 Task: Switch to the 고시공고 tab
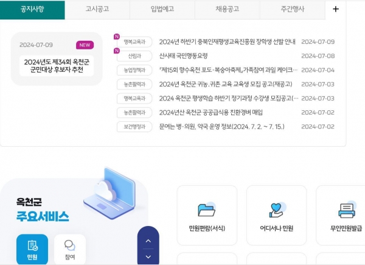coord(97,9)
